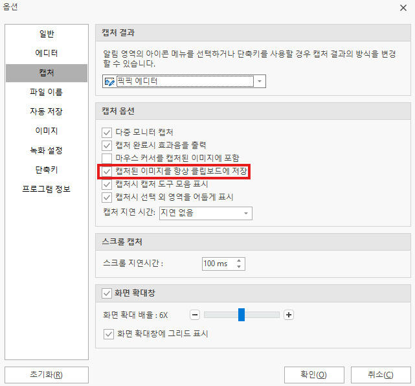
Task: Open the 파일 이름 settings page
Action: pos(47,92)
